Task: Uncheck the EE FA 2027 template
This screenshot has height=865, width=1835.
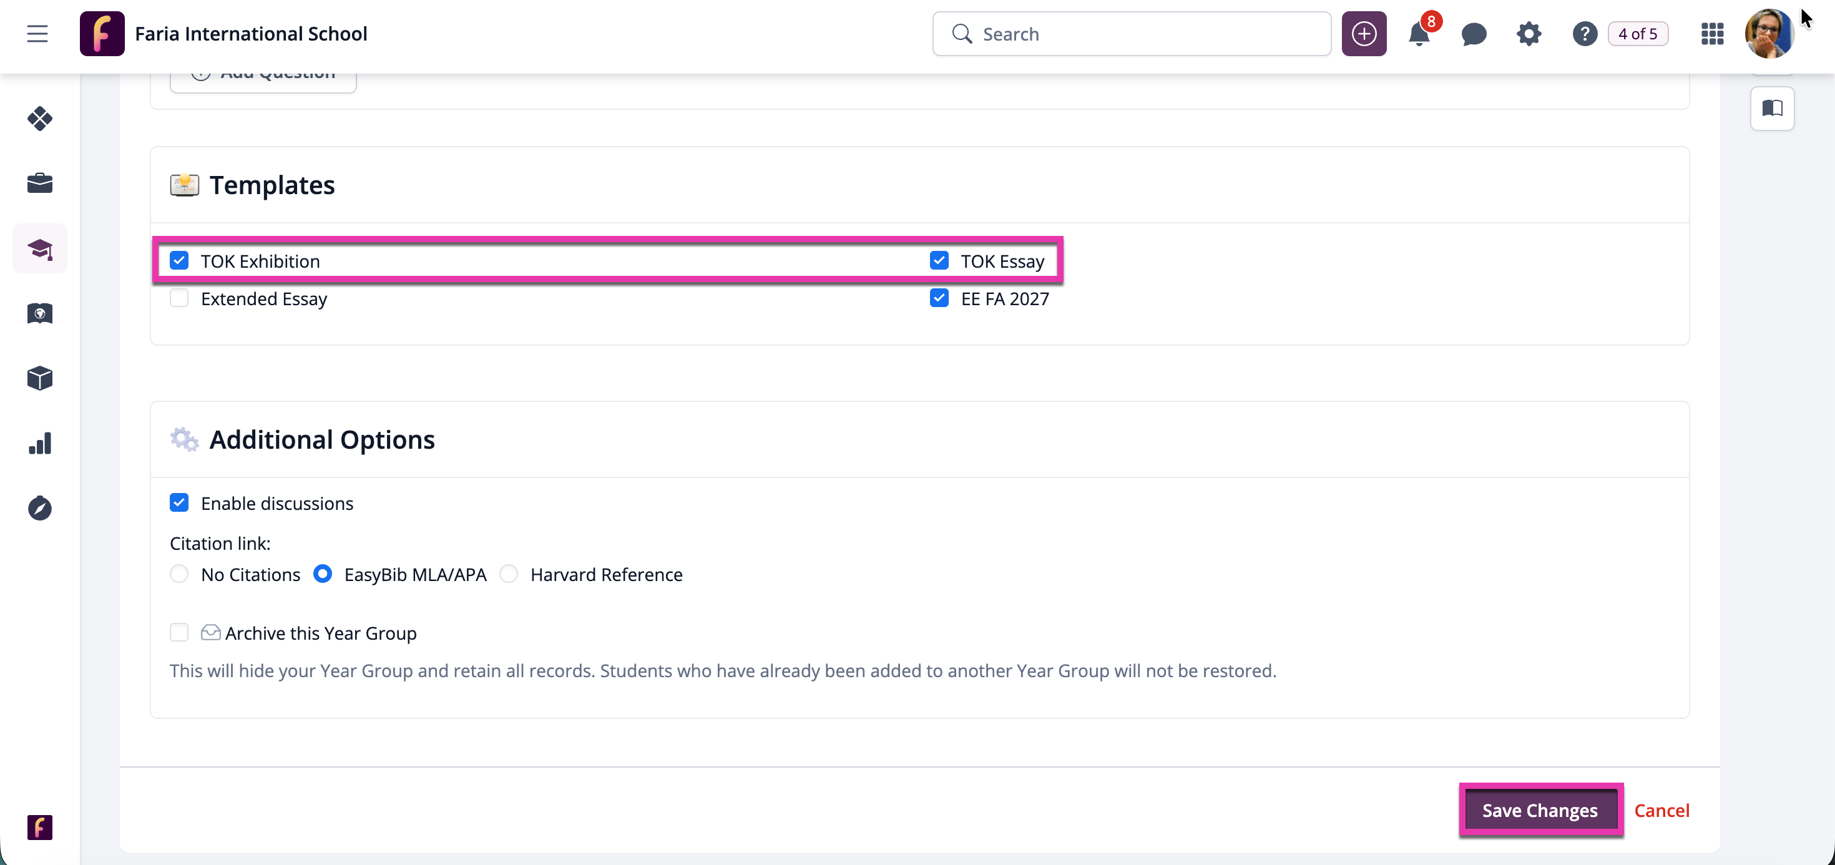Action: (x=939, y=298)
